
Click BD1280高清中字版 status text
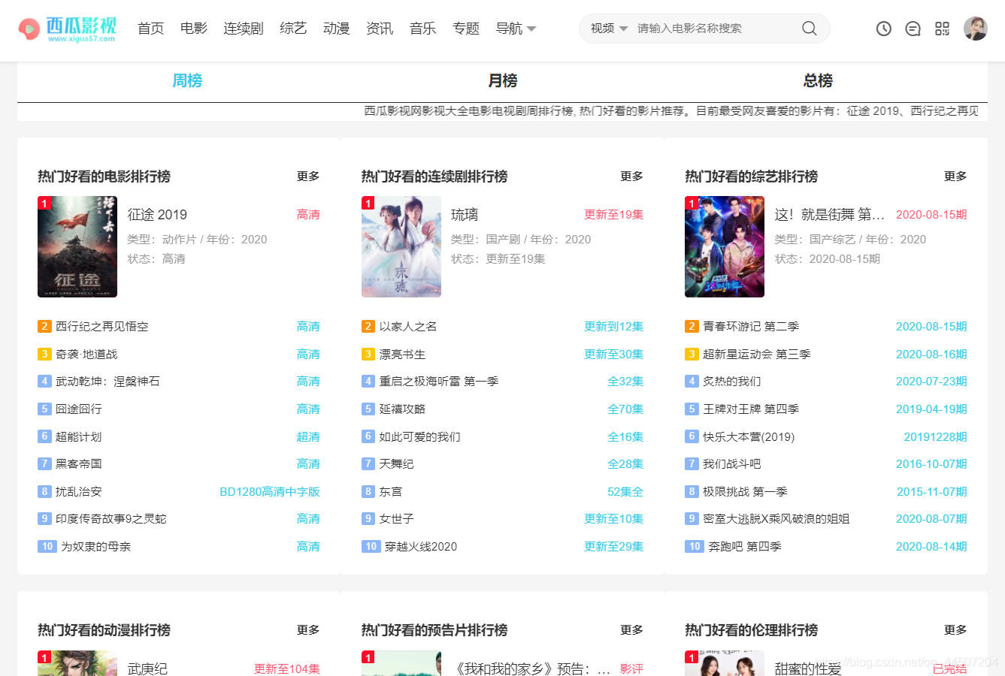pyautogui.click(x=270, y=491)
